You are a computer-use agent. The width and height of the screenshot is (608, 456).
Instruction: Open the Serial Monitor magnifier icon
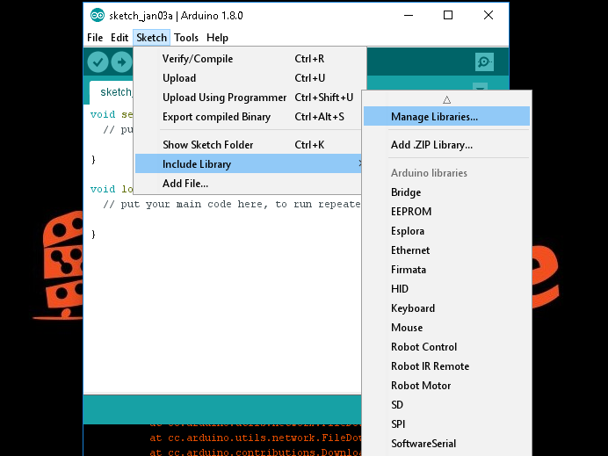coord(484,62)
